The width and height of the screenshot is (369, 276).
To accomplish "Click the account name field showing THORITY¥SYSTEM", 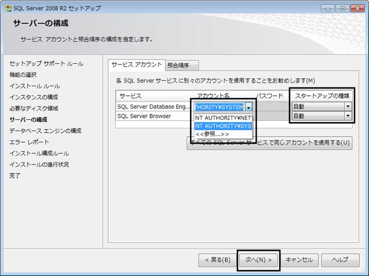I will click(219, 107).
